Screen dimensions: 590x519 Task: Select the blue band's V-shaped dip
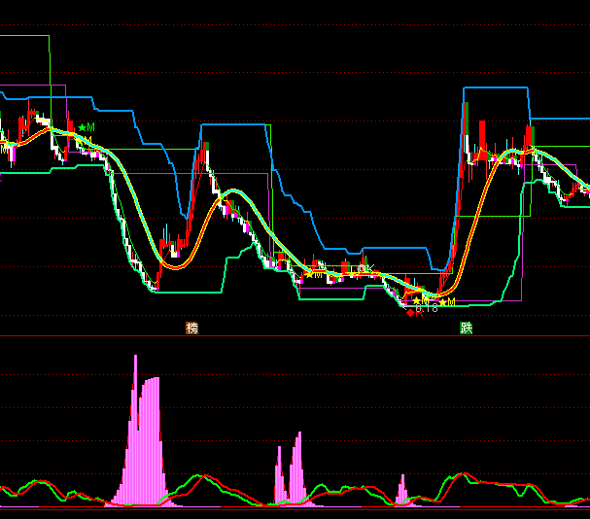click(183, 212)
